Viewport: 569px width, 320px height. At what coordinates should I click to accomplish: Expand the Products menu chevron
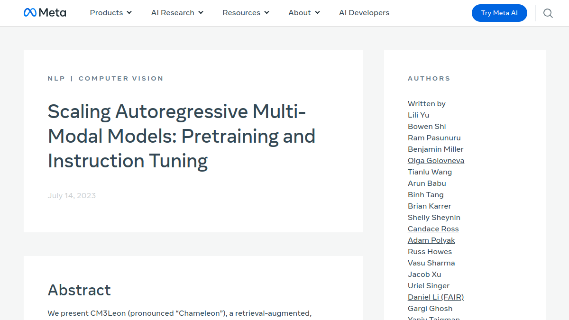129,13
